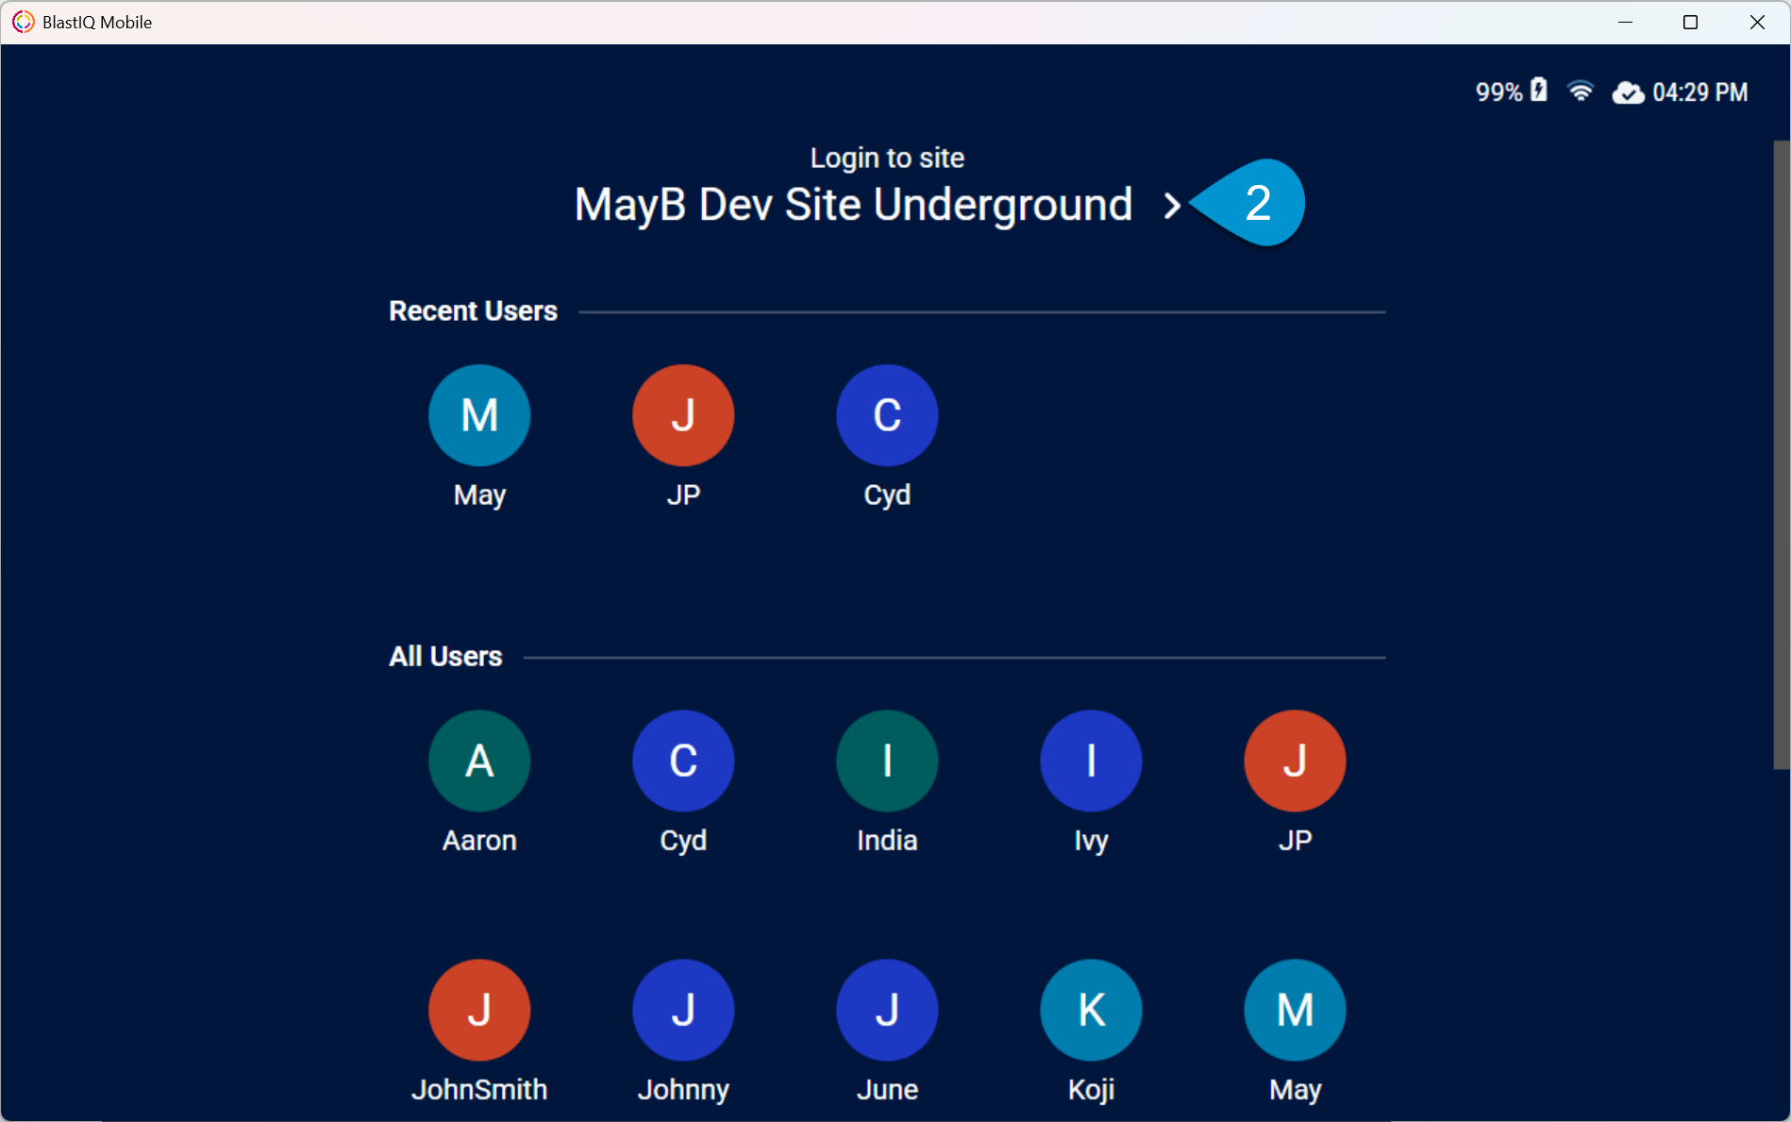The image size is (1791, 1122).
Task: Choose May's avatar in All Users
Action: tap(1295, 1010)
